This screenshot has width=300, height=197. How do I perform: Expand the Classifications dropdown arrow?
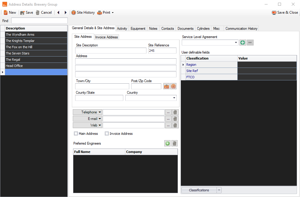(x=219, y=190)
